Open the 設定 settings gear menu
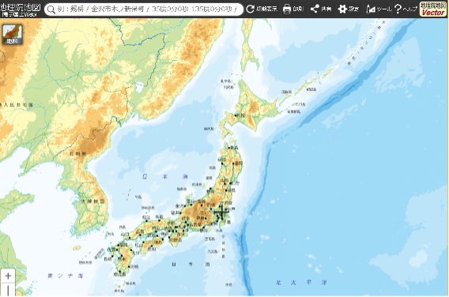 [348, 9]
